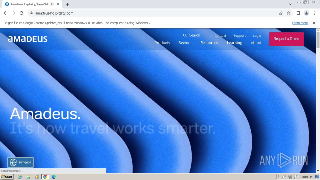Open the site Search
The width and height of the screenshot is (320, 180).
coord(191,35)
